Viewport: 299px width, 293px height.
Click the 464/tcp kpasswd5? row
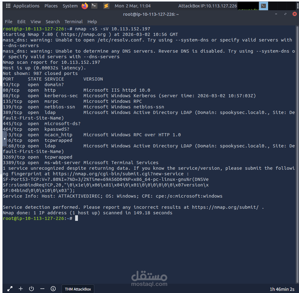point(36,129)
